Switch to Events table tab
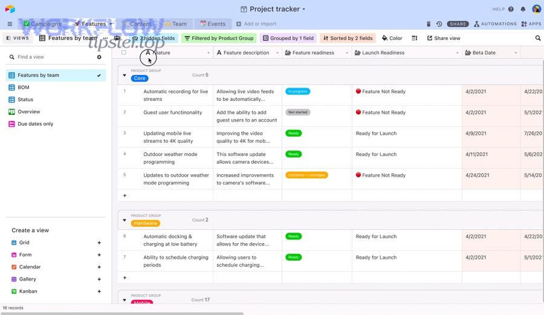 (x=213, y=24)
